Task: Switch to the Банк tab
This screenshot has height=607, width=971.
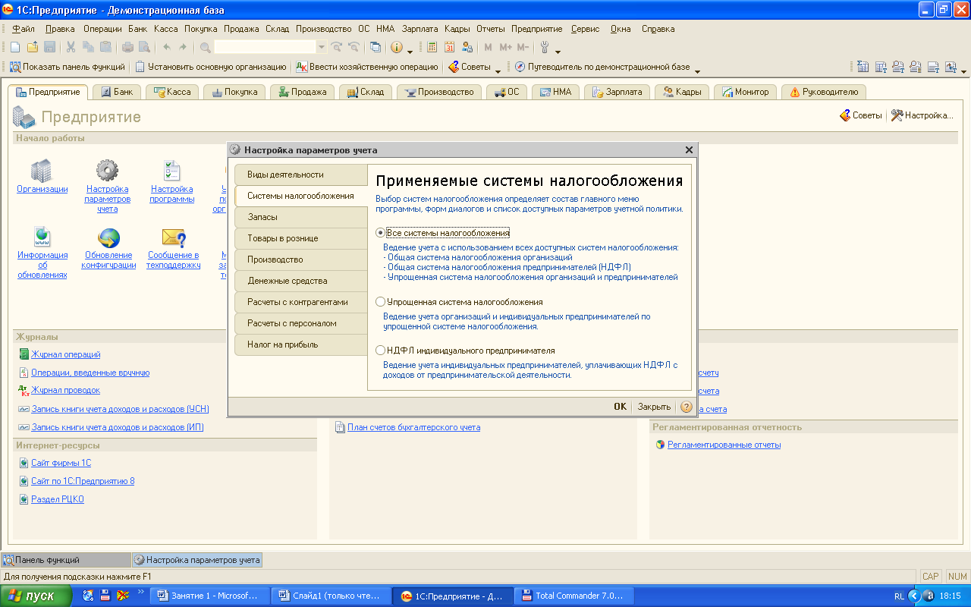Action: point(117,92)
